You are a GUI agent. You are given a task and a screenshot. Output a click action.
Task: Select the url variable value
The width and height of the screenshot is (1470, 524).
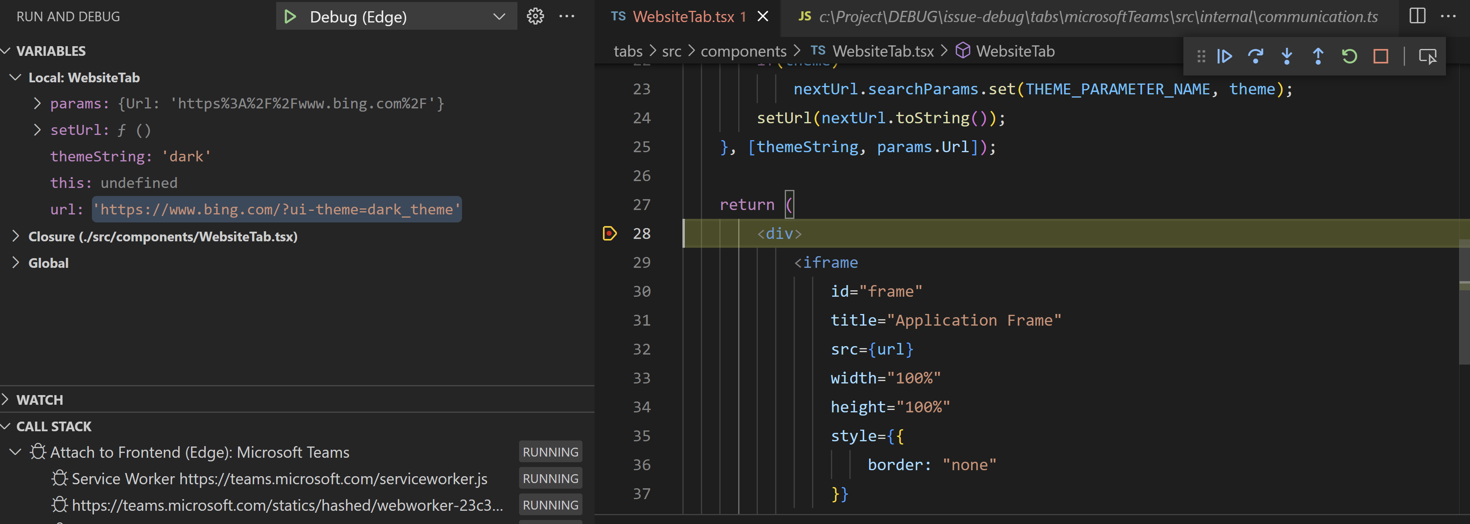click(x=277, y=210)
